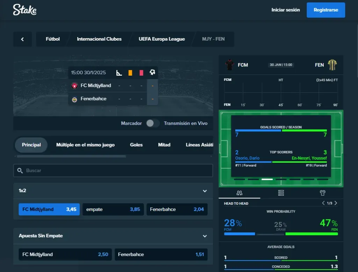The height and width of the screenshot is (272, 358).
Task: Click the yellow card icon in scoreboard
Action: click(130, 73)
